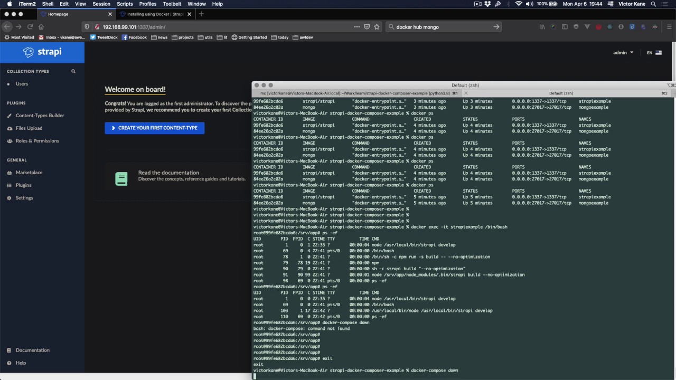Open the iTerm2 application menu
The height and width of the screenshot is (380, 676).
click(27, 4)
